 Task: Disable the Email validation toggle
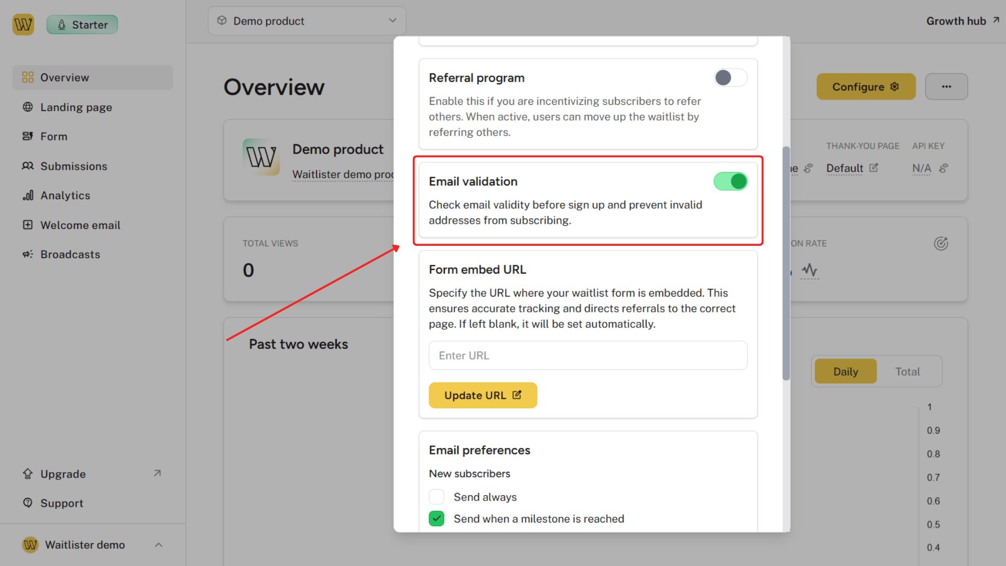(x=730, y=181)
